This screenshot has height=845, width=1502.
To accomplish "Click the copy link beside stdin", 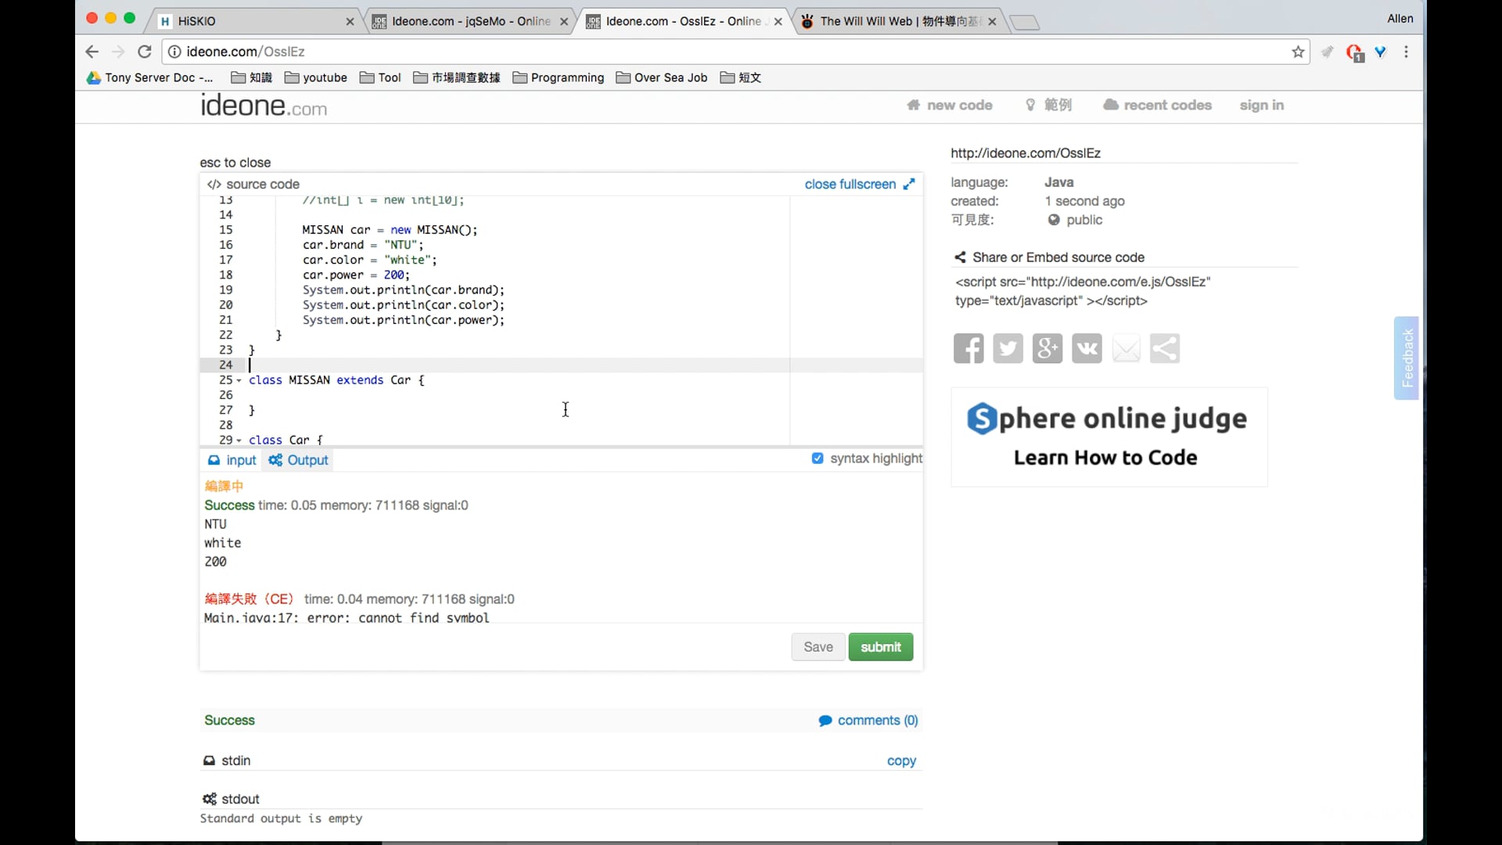I will coord(901,760).
